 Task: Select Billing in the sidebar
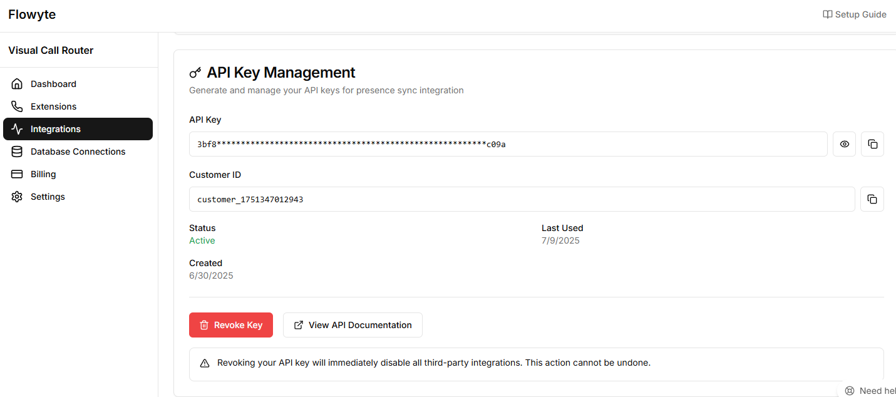point(43,174)
